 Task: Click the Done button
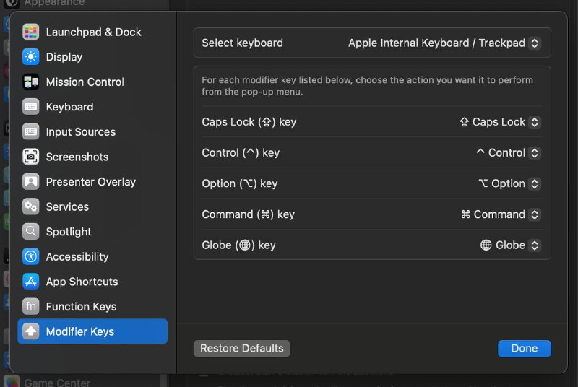pos(525,348)
